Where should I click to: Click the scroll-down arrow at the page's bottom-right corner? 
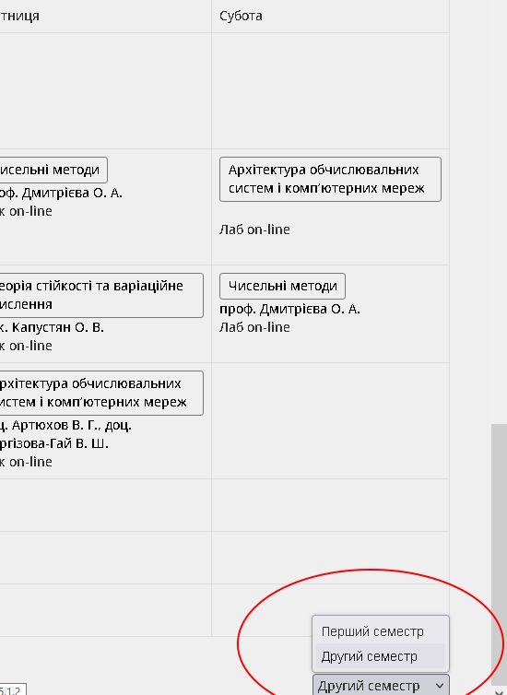(x=499, y=691)
